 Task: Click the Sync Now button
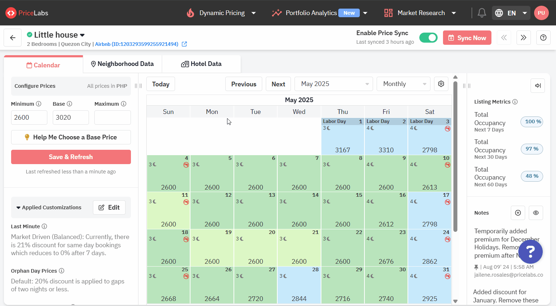point(467,37)
